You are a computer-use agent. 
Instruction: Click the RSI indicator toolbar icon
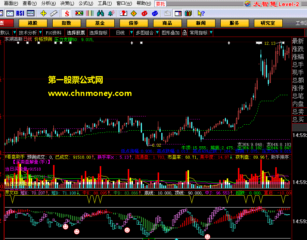pyautogui.click(x=20, y=13)
